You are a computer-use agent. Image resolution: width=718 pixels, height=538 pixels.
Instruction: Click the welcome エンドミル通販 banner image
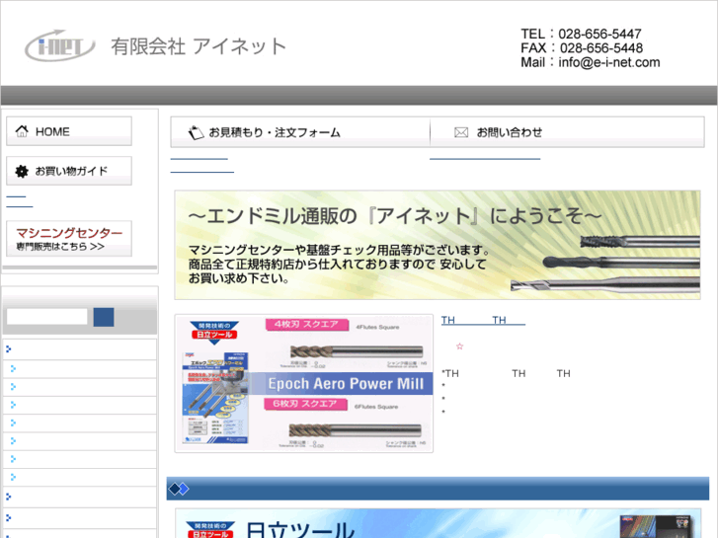tap(438, 245)
